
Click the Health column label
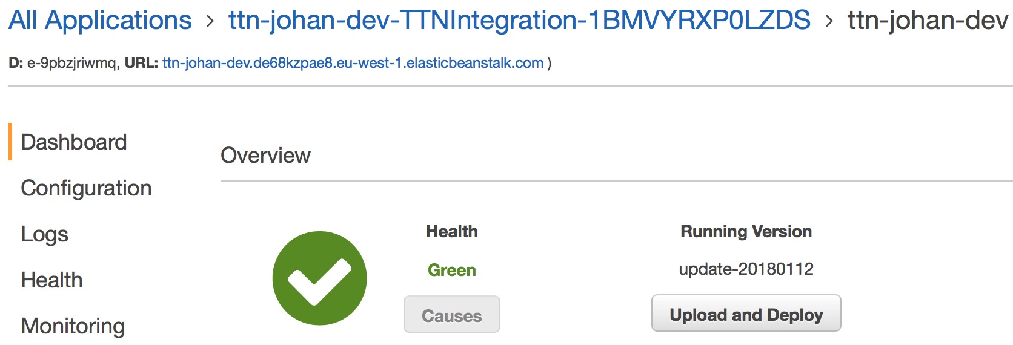click(452, 231)
